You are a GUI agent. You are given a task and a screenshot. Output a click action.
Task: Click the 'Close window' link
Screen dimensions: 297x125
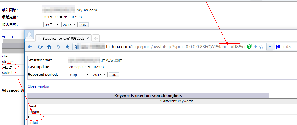[x=39, y=86]
